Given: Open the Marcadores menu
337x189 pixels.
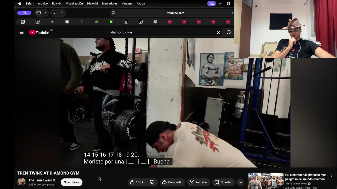Looking at the screenshot, I should tap(110, 3).
